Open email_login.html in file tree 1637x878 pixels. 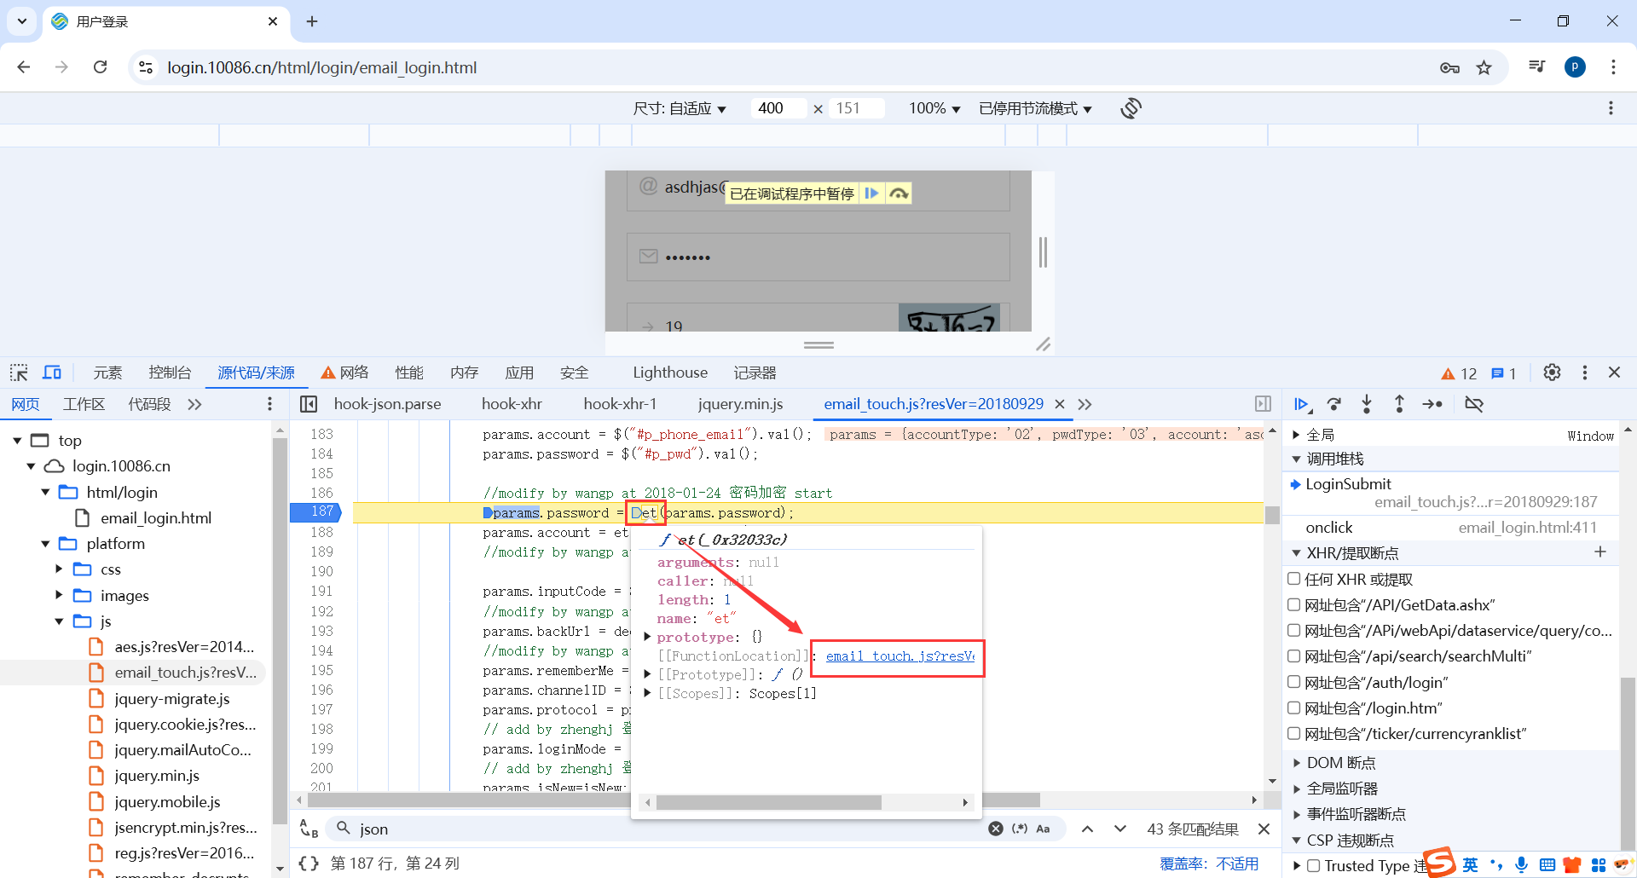tap(155, 518)
